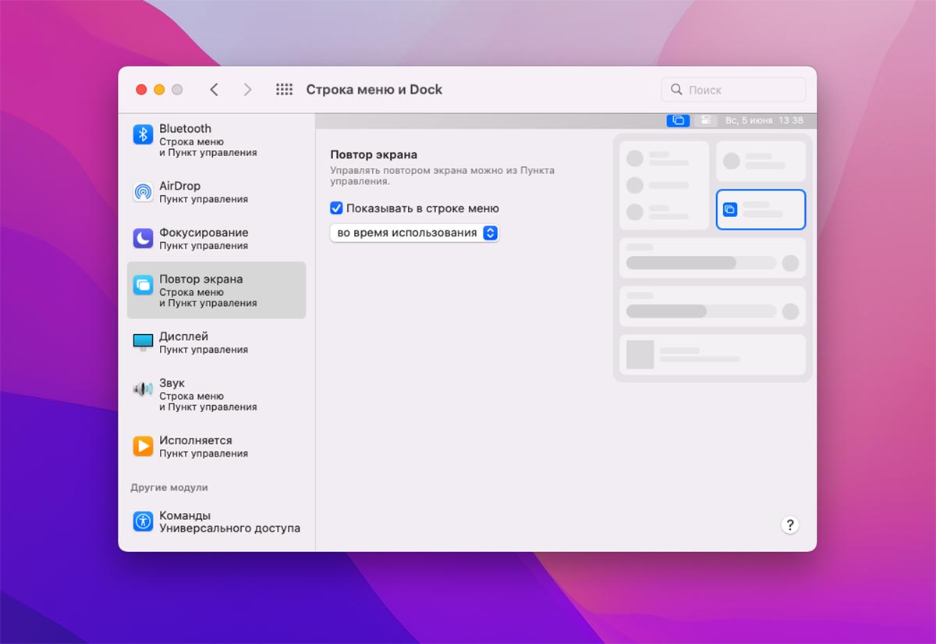Click the Фокусирование moon icon

tap(143, 238)
